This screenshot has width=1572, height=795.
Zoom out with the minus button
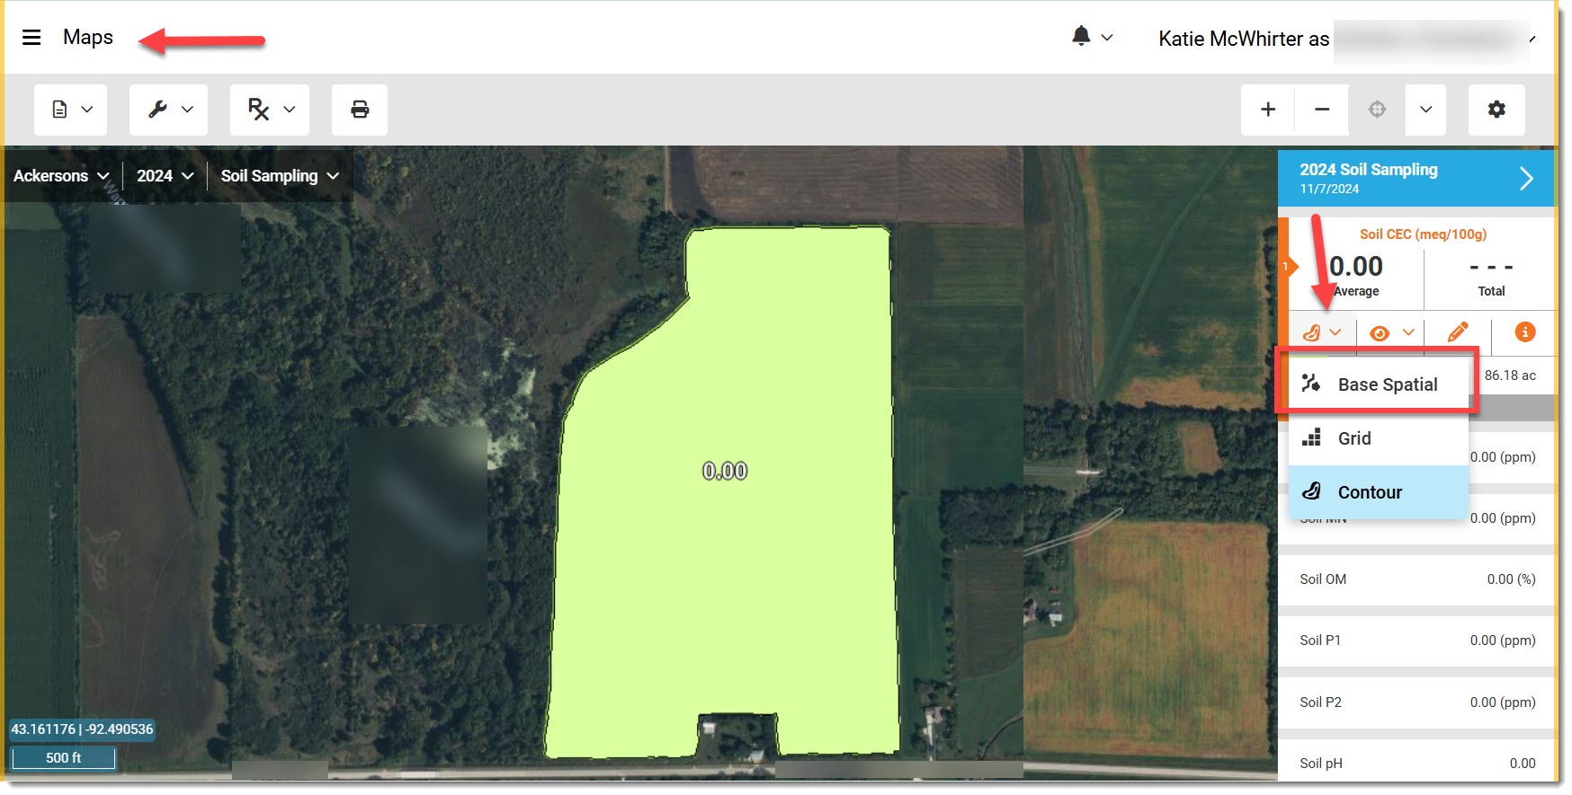[1322, 110]
